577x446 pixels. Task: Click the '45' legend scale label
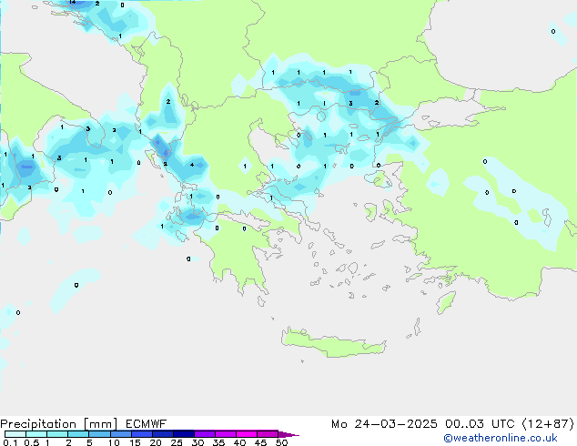tap(260, 442)
